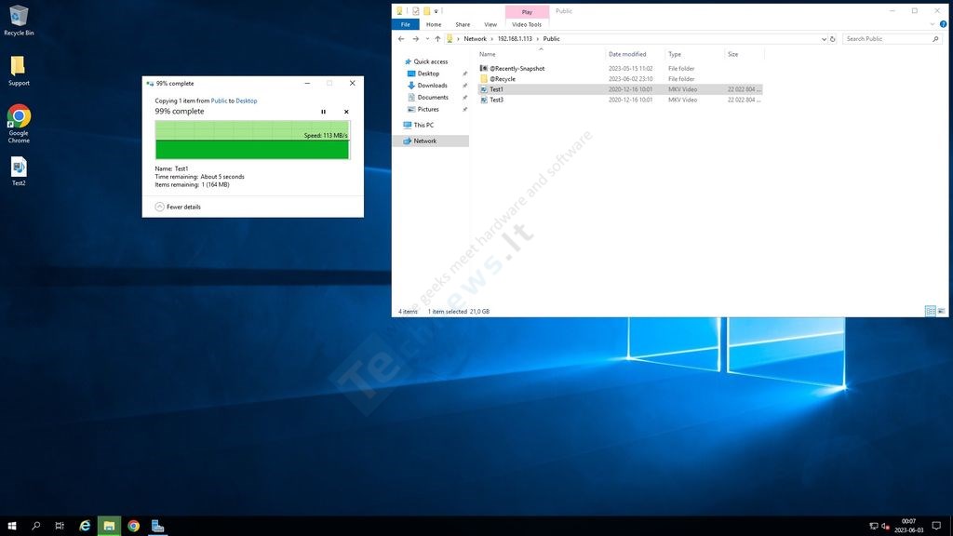Collapse the dialog using Fewer details
Image resolution: width=953 pixels, height=536 pixels.
point(178,207)
